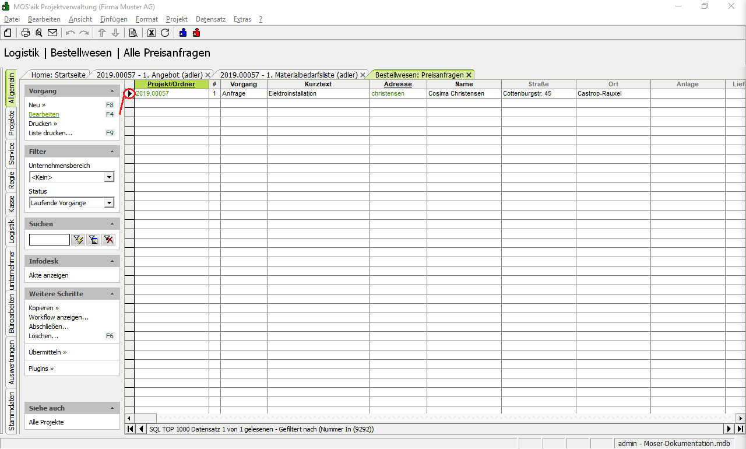Viewport: 746px width, 449px height.
Task: Click the envelope email icon
Action: click(52, 33)
